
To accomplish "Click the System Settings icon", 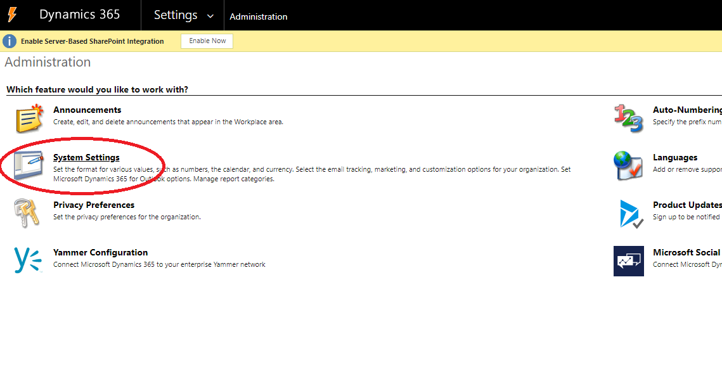I will pos(29,165).
